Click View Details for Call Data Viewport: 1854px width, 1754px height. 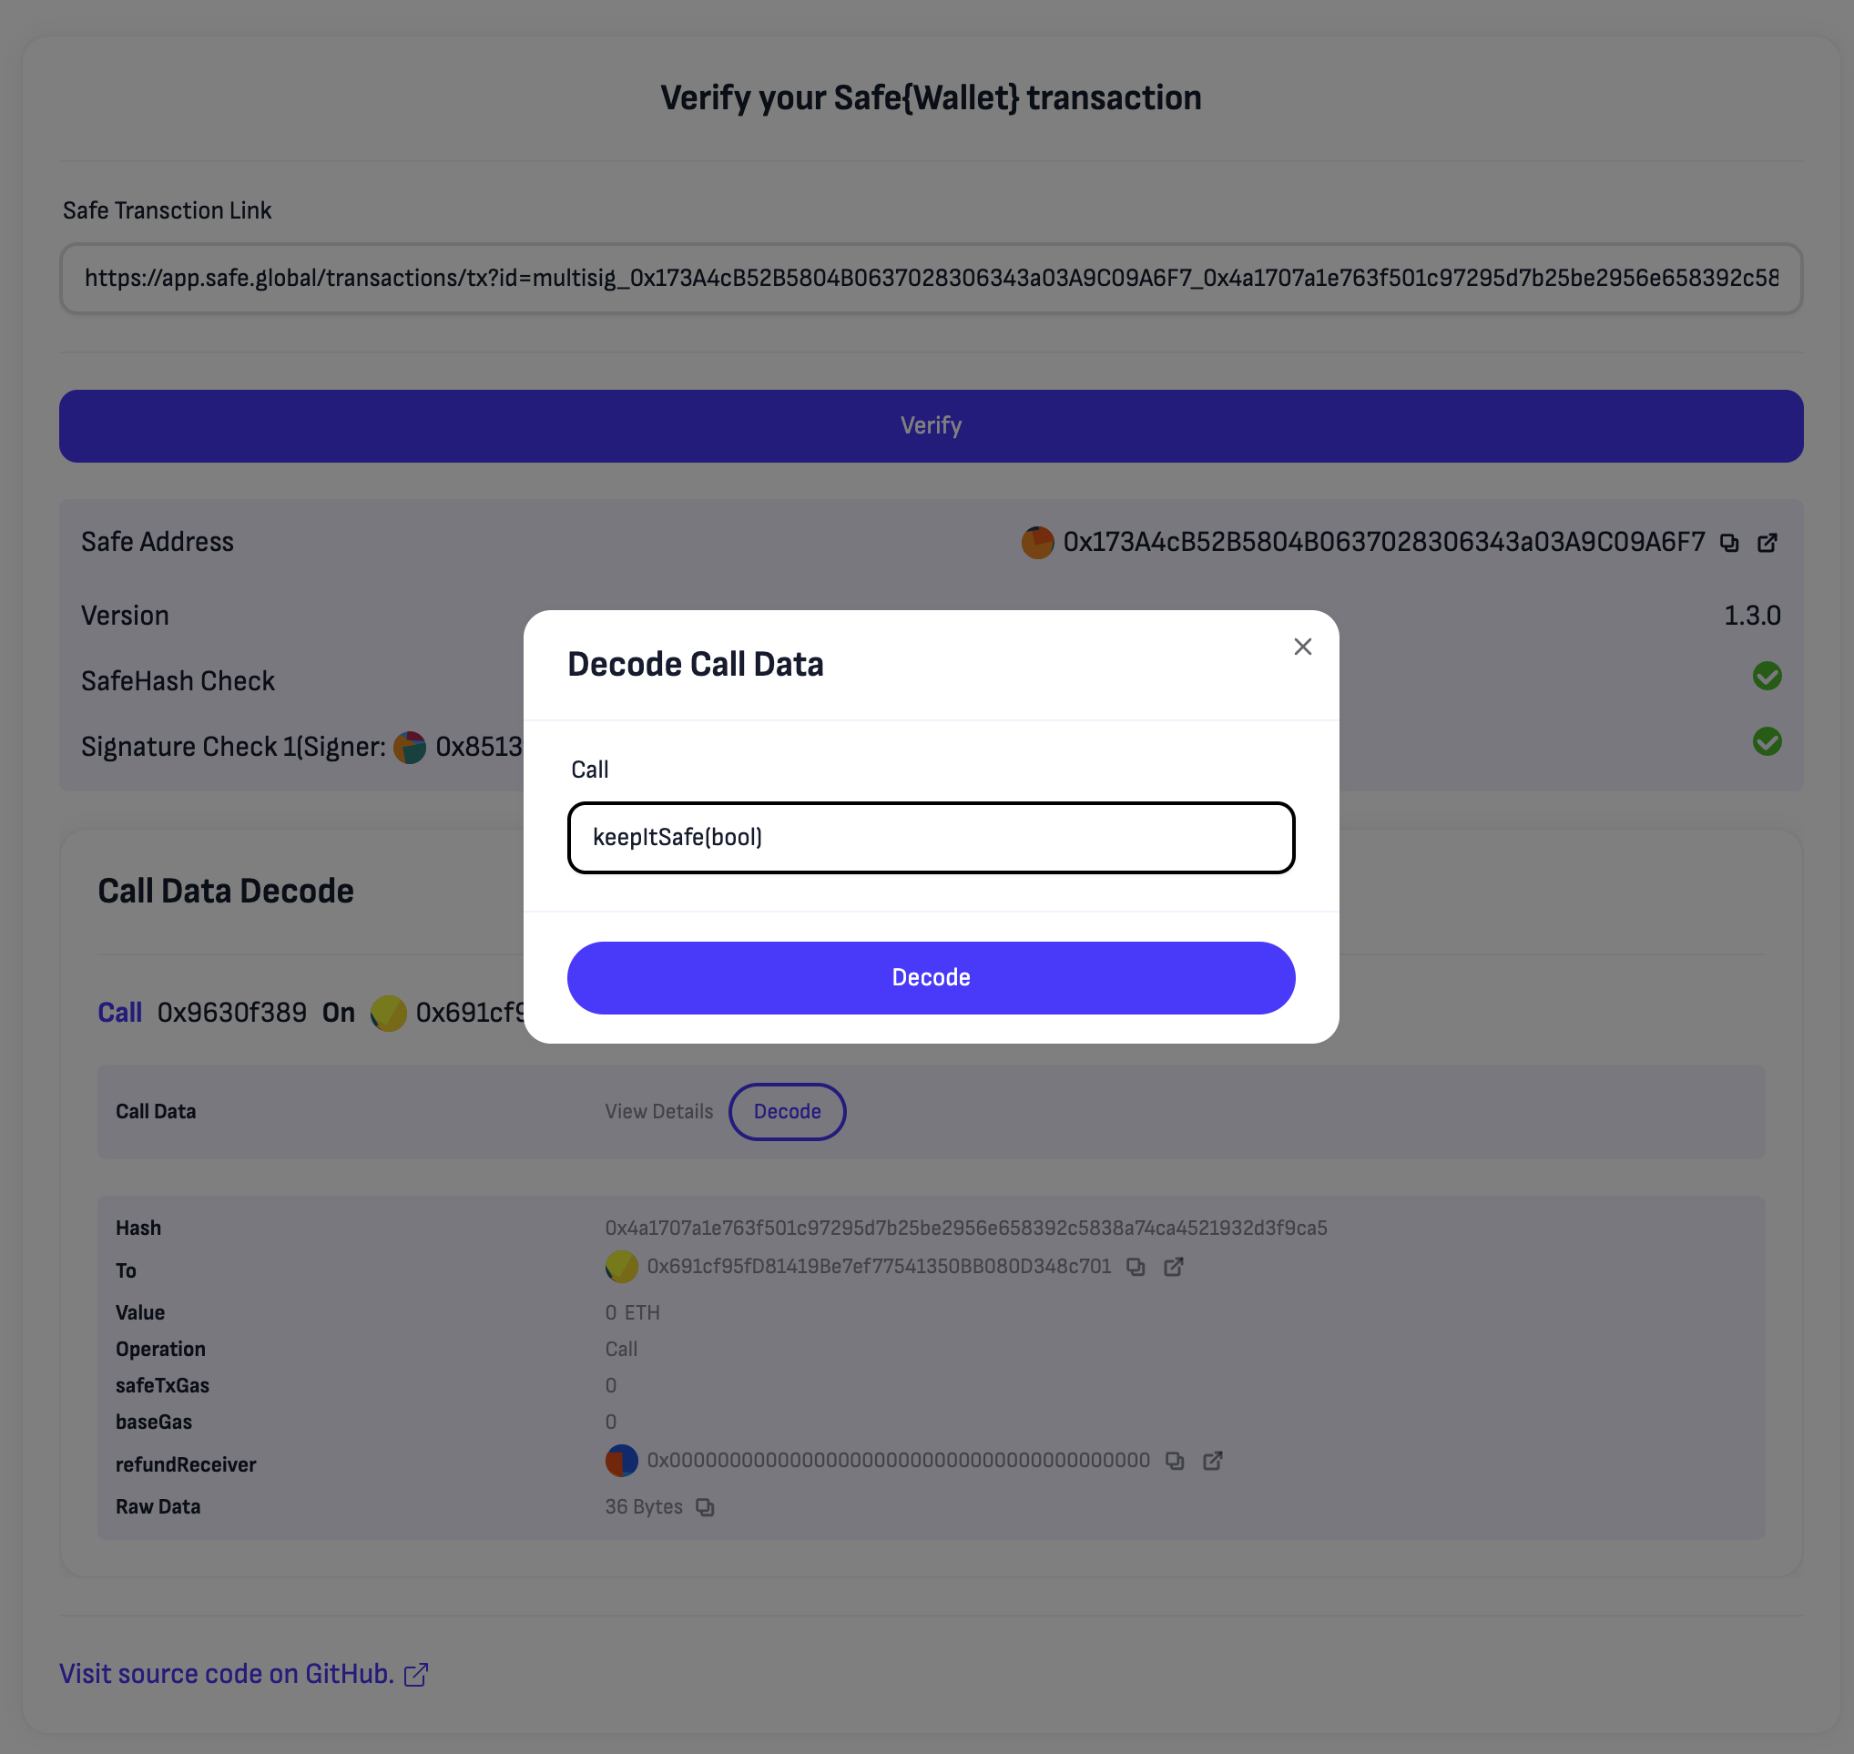(658, 1111)
